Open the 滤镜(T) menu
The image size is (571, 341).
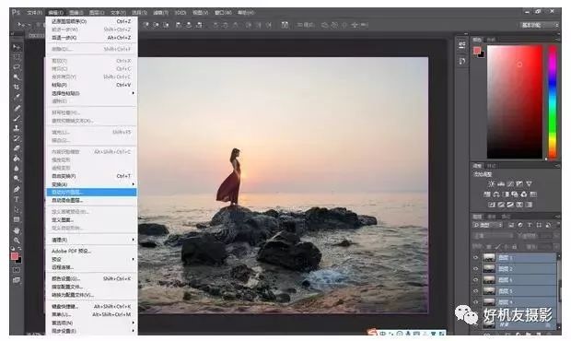[160, 13]
